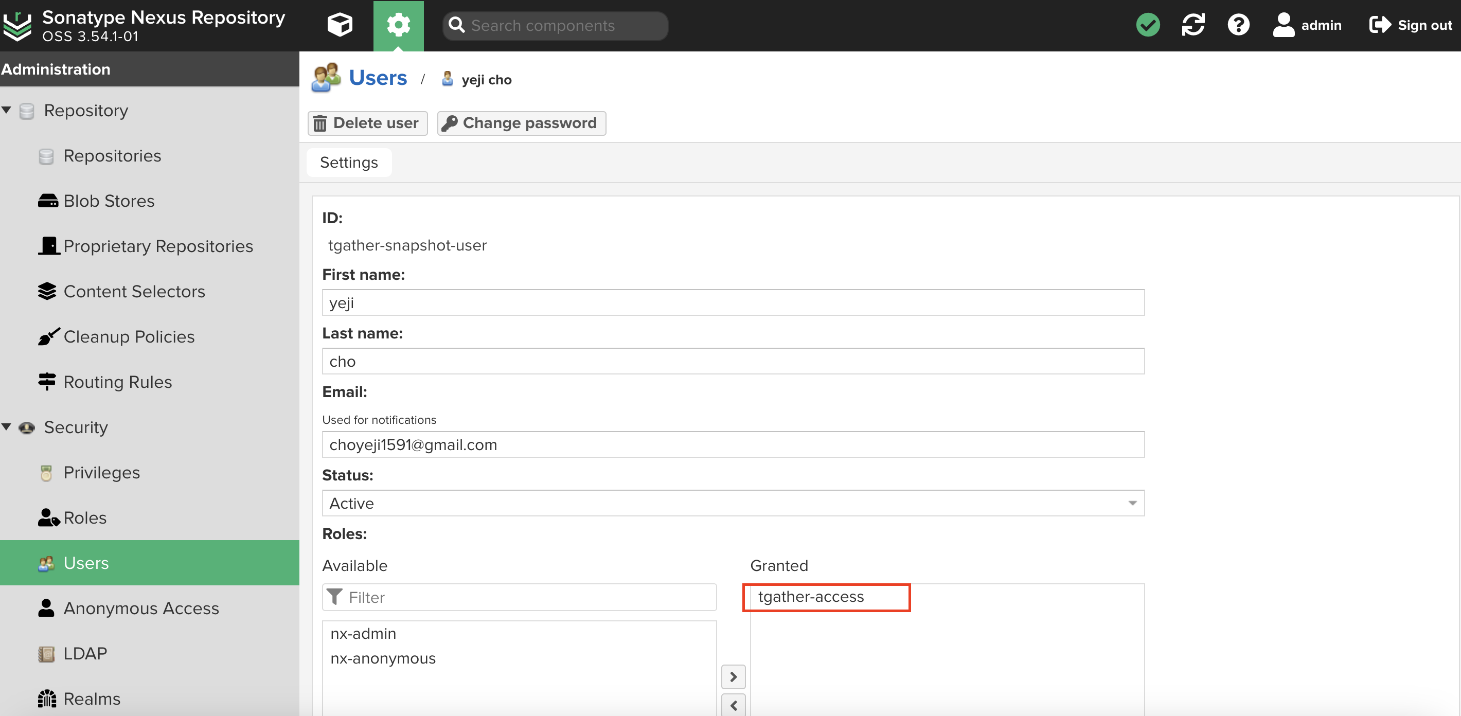This screenshot has width=1461, height=716.
Task: Click the Sonatype Nexus logo
Action: pyautogui.click(x=17, y=26)
